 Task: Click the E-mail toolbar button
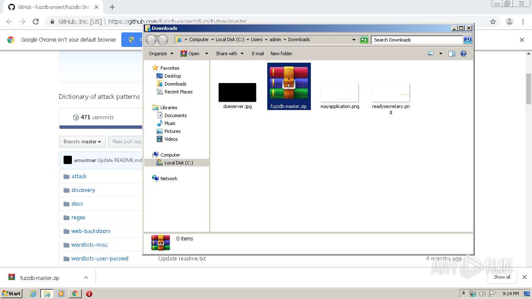258,54
